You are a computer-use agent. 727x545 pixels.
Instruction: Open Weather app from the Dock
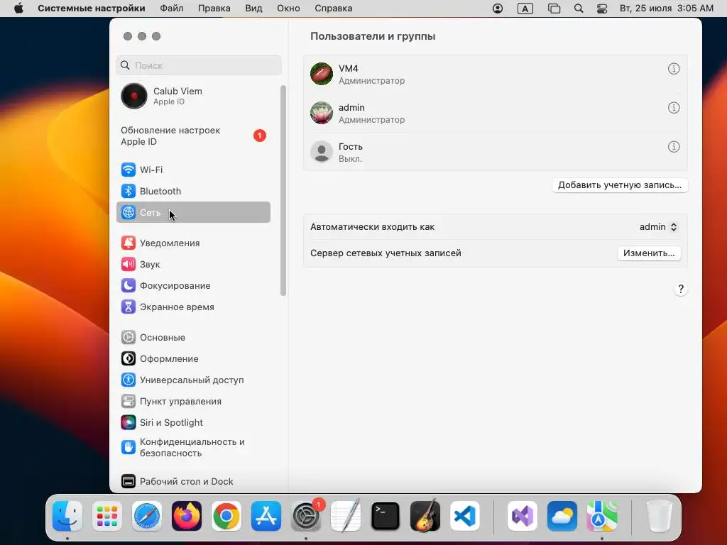click(x=562, y=516)
